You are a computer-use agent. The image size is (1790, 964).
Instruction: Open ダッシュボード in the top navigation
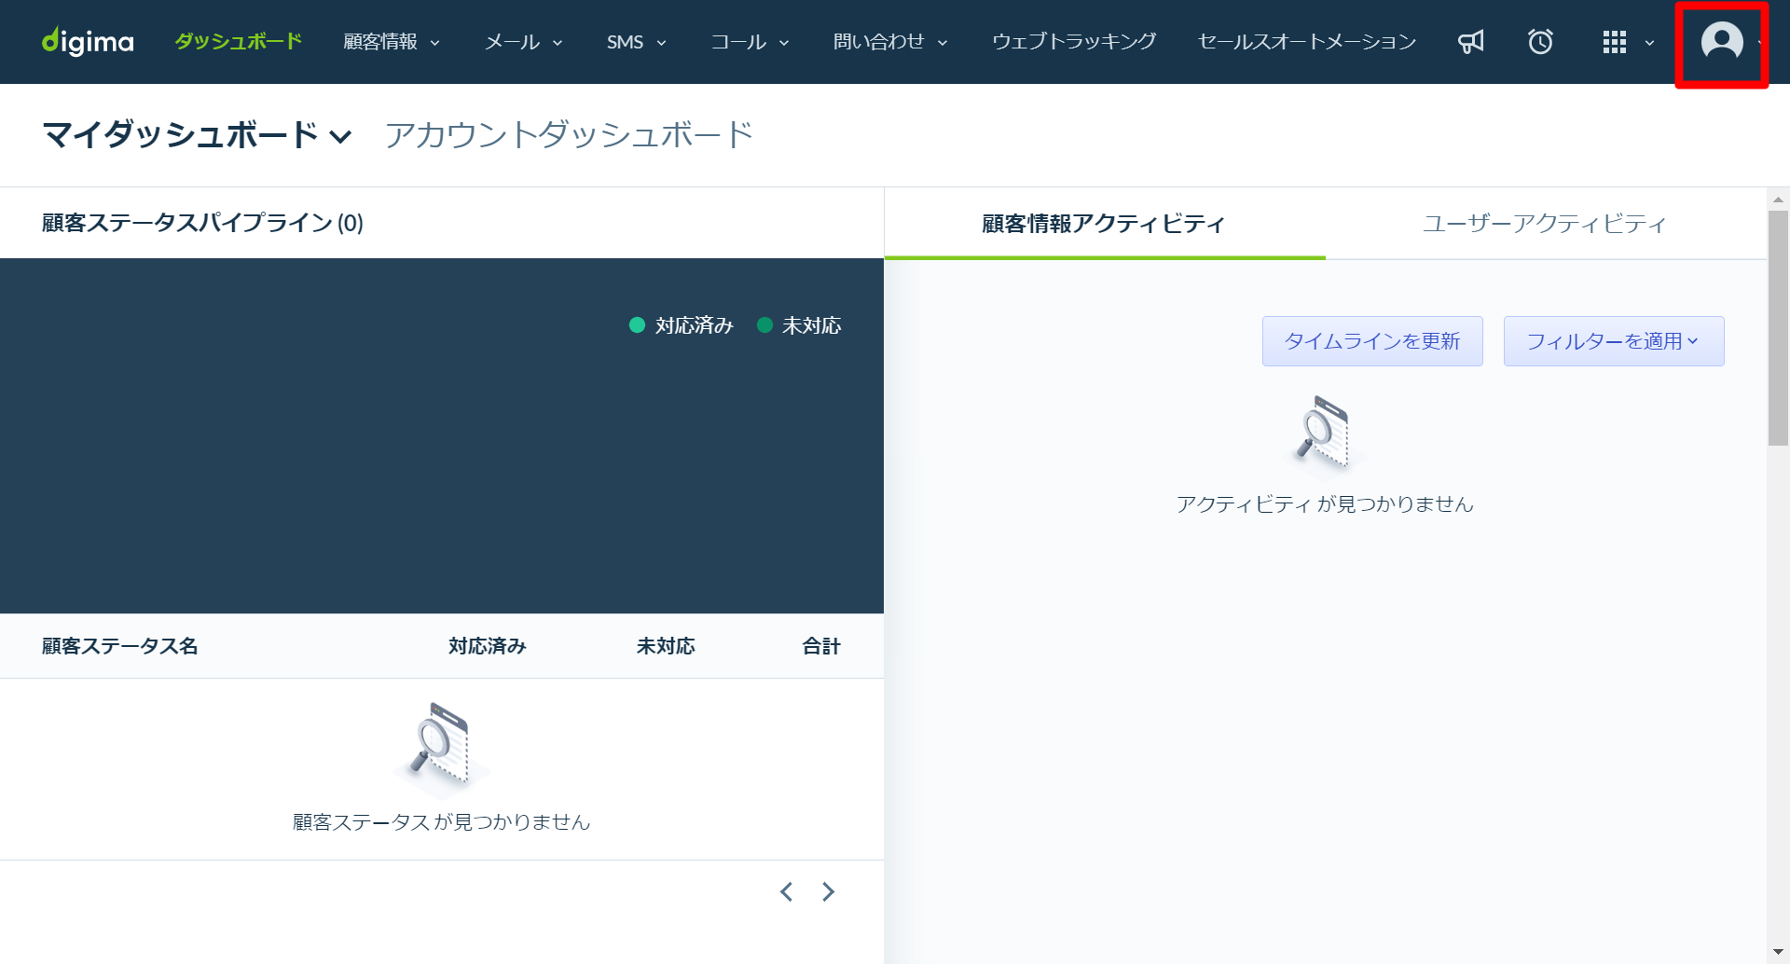239,42
